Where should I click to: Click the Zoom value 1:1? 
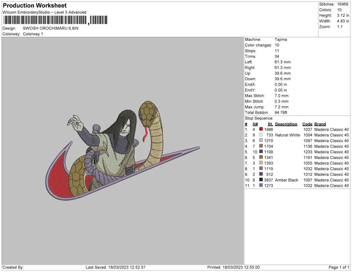pos(340,27)
